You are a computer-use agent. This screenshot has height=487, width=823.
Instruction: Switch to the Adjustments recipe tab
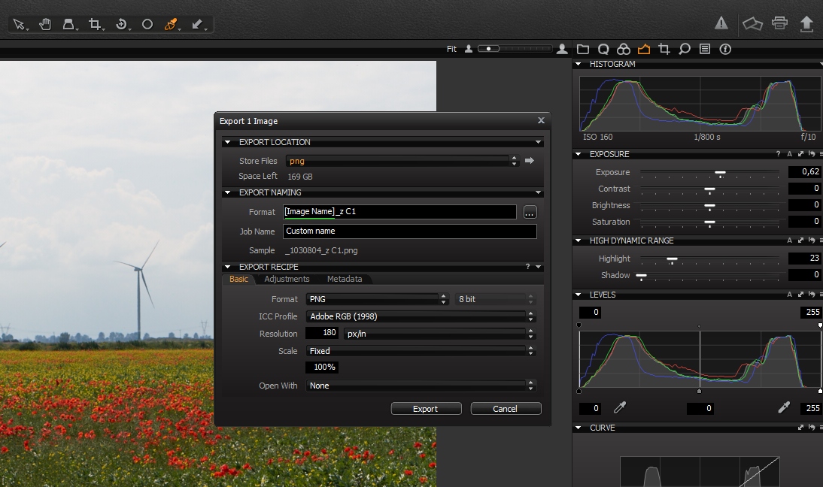[287, 279]
